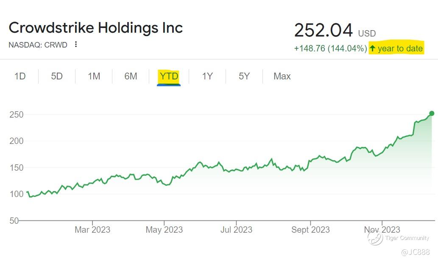Open the three-dot options menu beside CRWD

pos(76,44)
